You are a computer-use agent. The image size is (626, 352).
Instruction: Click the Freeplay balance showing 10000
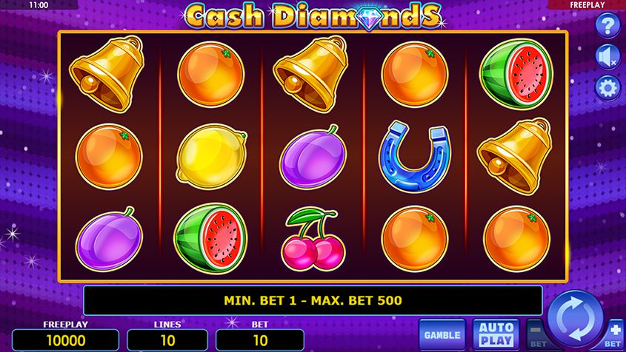click(65, 340)
